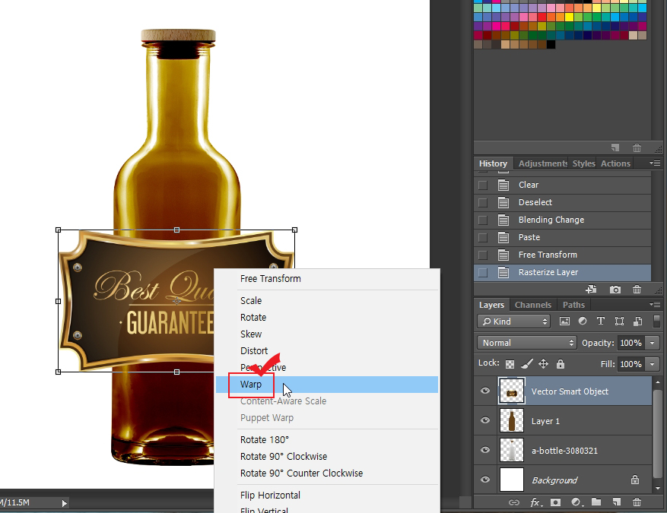Delete swatch trash icon
Screen dimensions: 667x513
pos(637,148)
